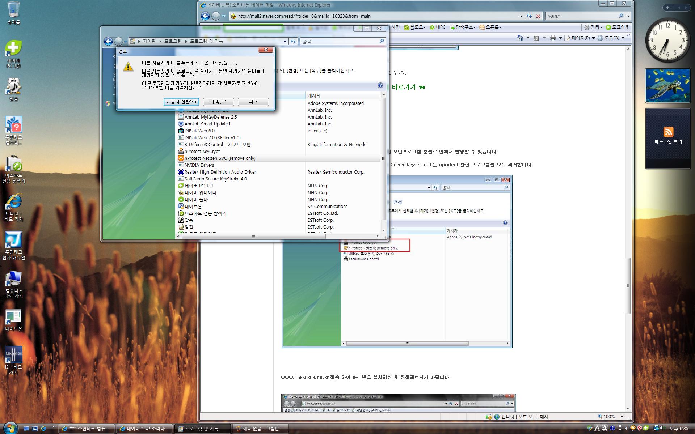Click the Internet Explorer quick launch icon

pos(43,429)
